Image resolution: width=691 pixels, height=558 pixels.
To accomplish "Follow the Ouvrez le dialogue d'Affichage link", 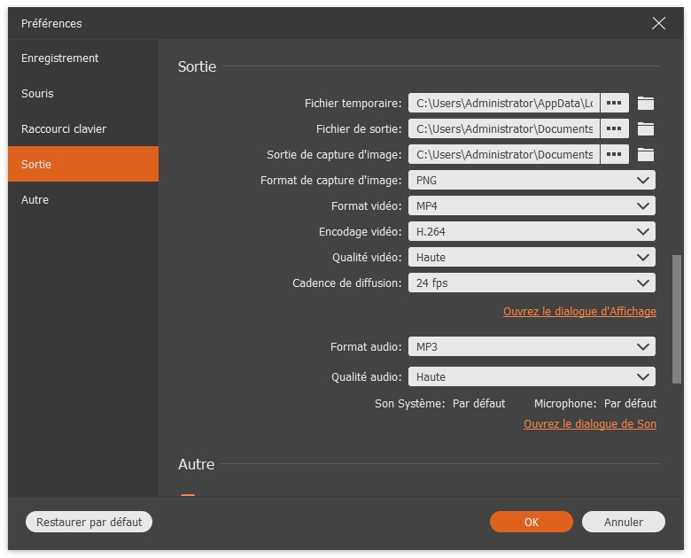I will point(579,312).
